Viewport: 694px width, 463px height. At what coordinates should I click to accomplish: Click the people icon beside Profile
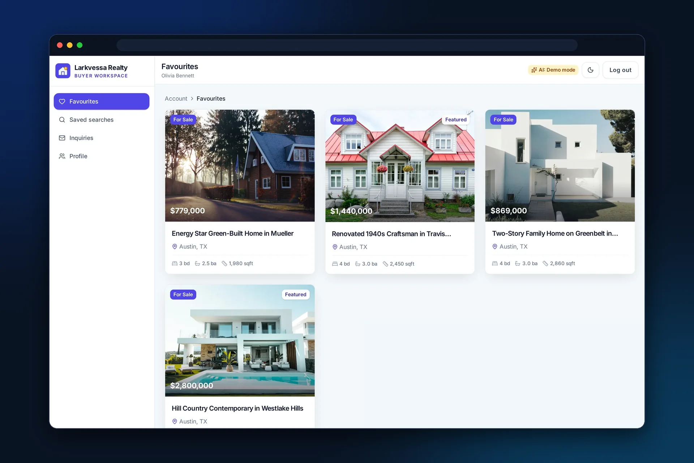(62, 156)
